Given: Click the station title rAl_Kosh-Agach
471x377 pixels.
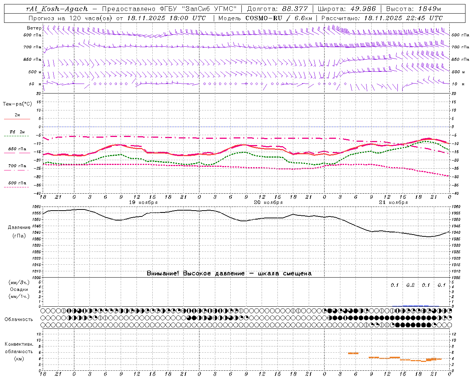Looking at the screenshot, I should click(x=57, y=9).
